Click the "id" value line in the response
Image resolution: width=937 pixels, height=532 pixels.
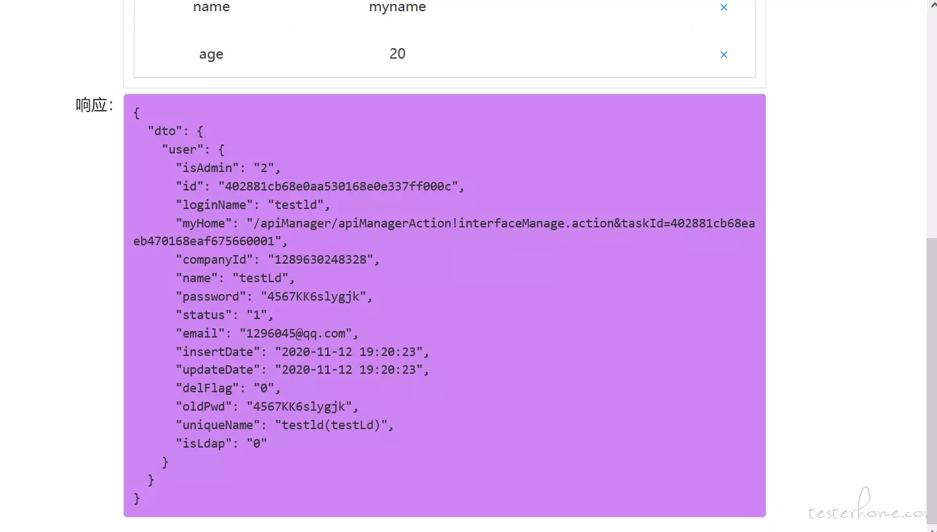320,187
